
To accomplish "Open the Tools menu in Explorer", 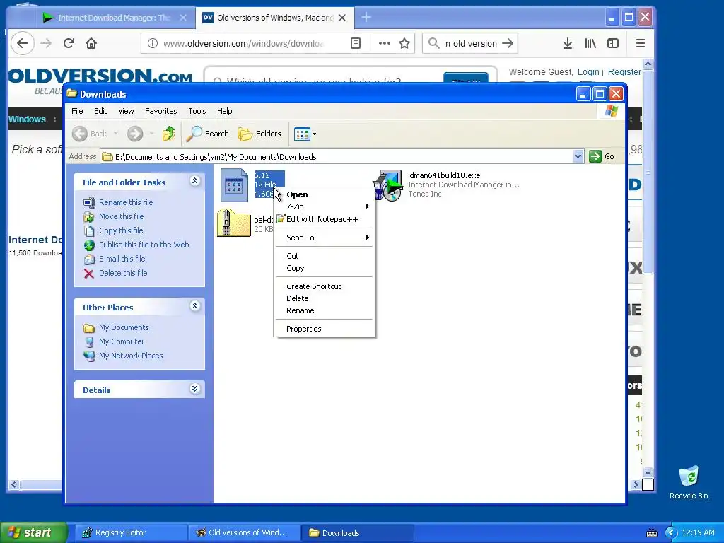I will pos(197,111).
